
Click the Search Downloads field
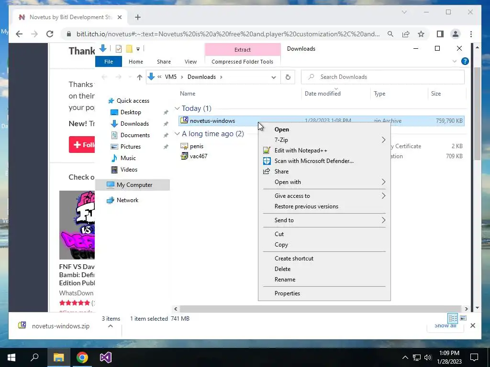382,77
